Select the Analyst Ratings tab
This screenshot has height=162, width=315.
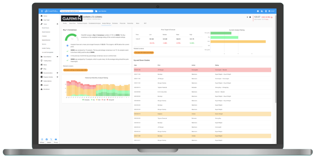(x=106, y=23)
